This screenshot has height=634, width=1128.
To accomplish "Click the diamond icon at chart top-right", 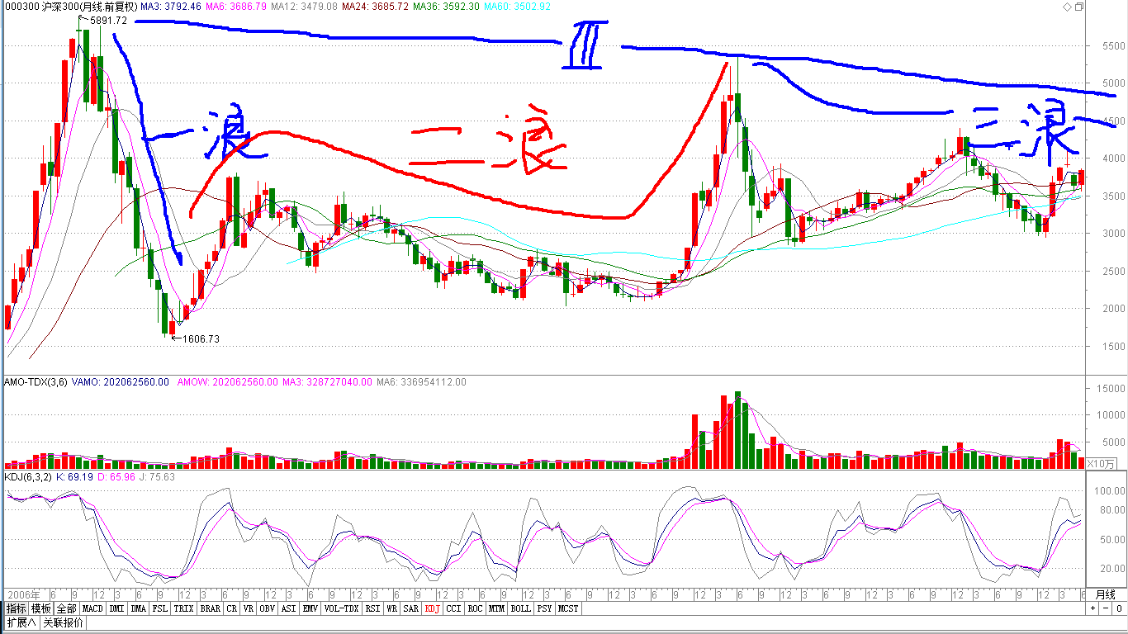I will [x=1067, y=7].
